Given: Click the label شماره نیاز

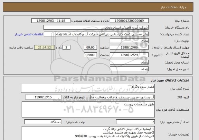Looking at the screenshot, I should (182, 21).
